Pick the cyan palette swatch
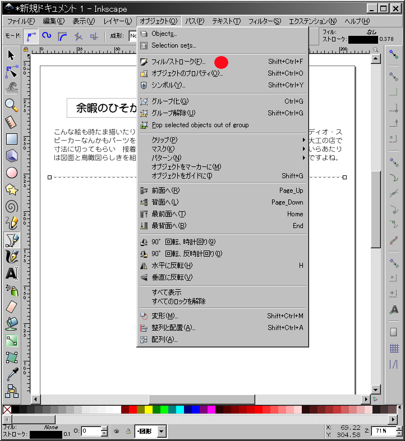 click(x=180, y=409)
